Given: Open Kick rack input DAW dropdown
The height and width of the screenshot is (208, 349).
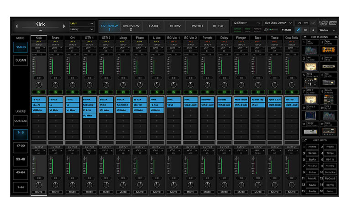Looking at the screenshot, I should point(39,48).
